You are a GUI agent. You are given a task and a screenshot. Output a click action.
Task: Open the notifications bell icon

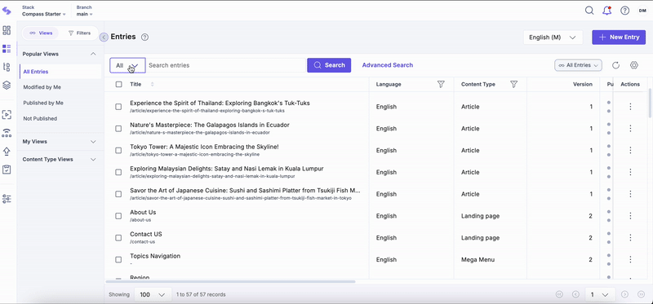pyautogui.click(x=606, y=11)
